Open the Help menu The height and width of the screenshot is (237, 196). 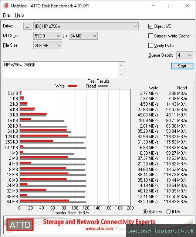(19, 15)
